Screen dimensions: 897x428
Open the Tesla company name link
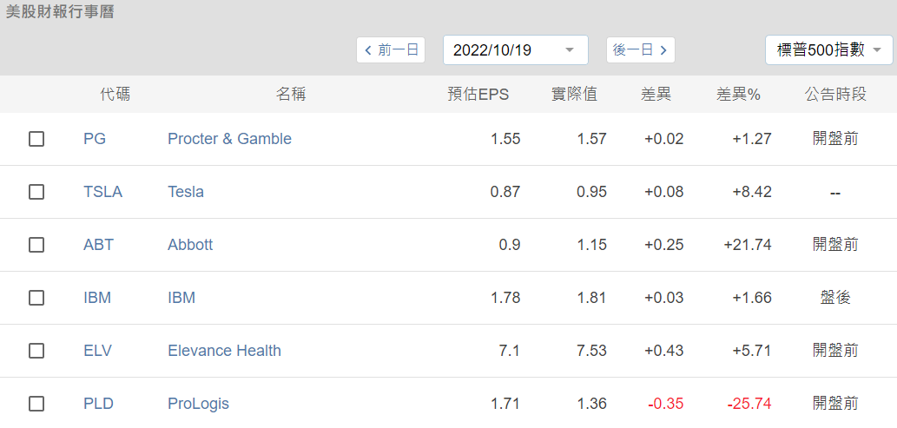click(x=186, y=192)
